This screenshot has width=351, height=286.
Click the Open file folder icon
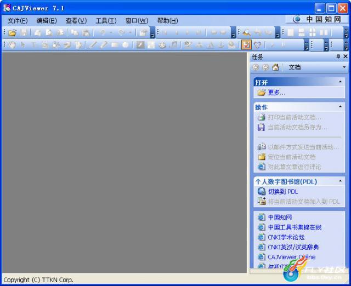(x=12, y=33)
